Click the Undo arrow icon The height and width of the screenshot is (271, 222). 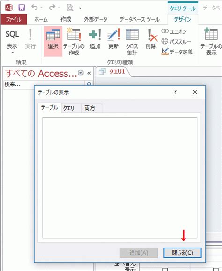[x=35, y=8]
